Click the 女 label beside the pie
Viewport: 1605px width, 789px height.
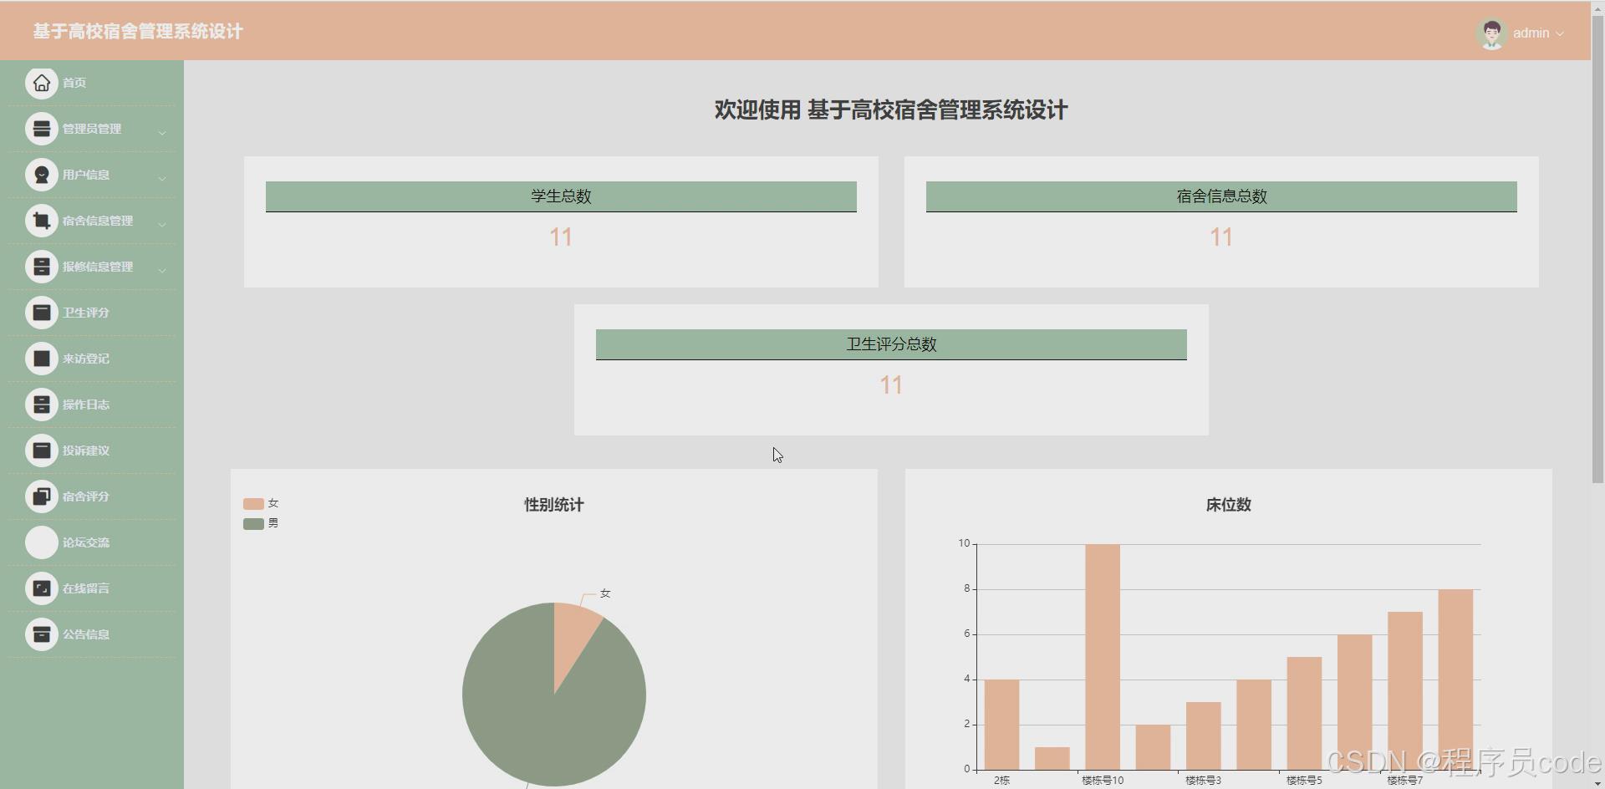pos(605,593)
